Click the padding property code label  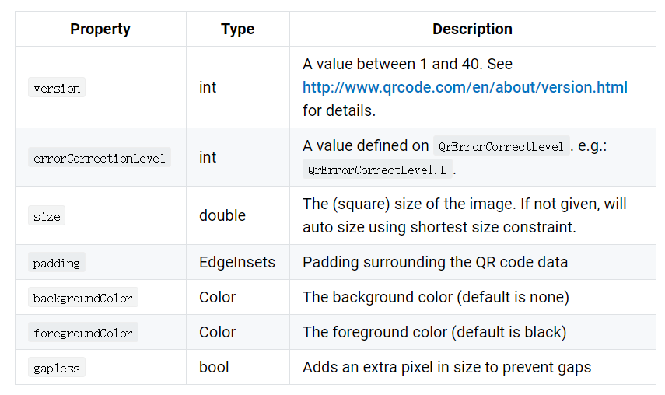[57, 262]
